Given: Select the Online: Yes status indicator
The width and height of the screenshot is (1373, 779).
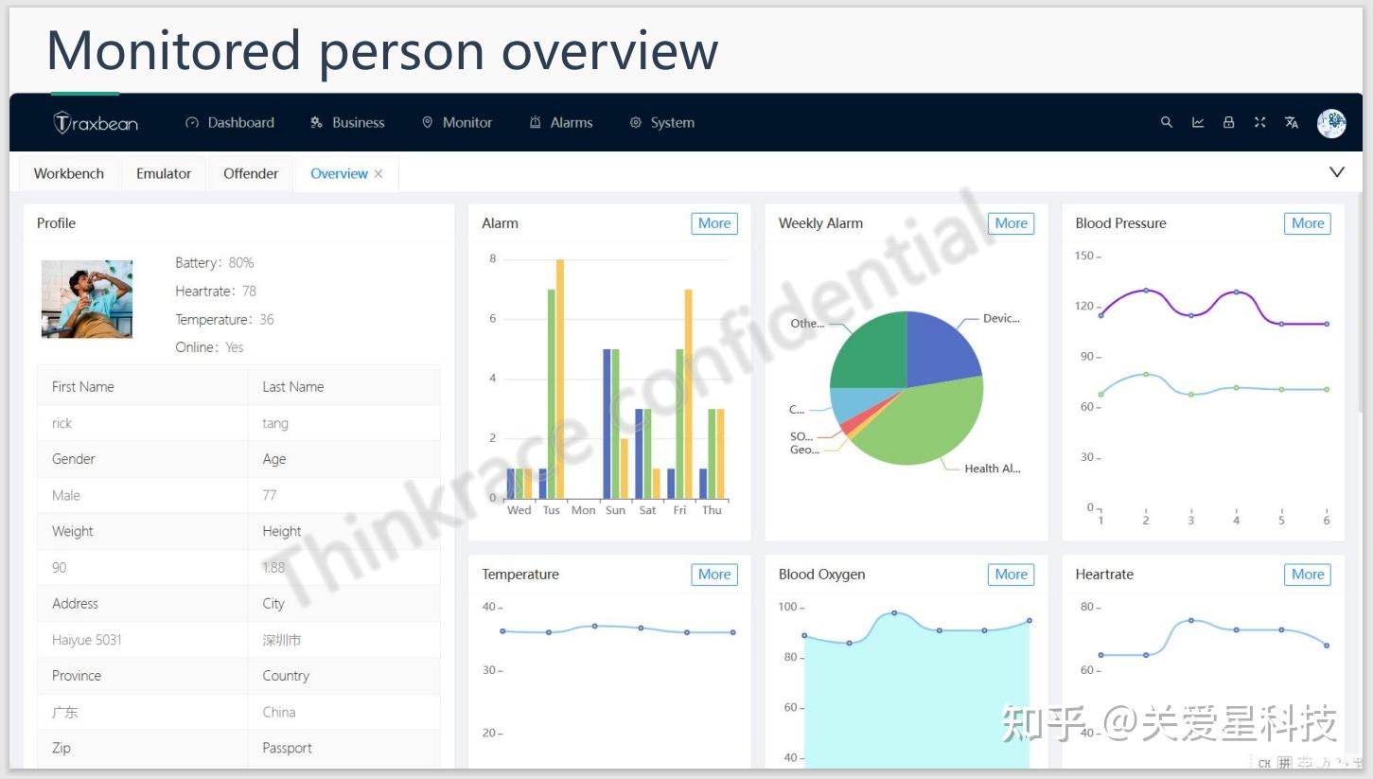Looking at the screenshot, I should (x=208, y=347).
